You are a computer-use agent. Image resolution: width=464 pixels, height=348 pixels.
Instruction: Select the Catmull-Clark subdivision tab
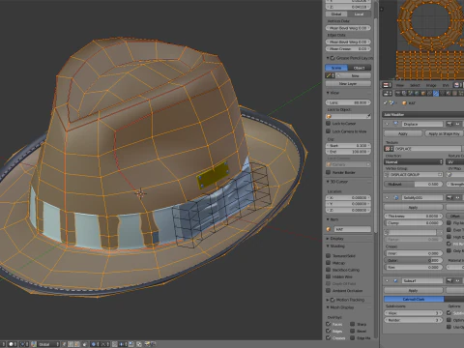(414, 299)
